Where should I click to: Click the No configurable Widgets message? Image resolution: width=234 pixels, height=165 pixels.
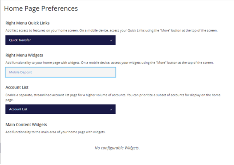click(x=117, y=148)
